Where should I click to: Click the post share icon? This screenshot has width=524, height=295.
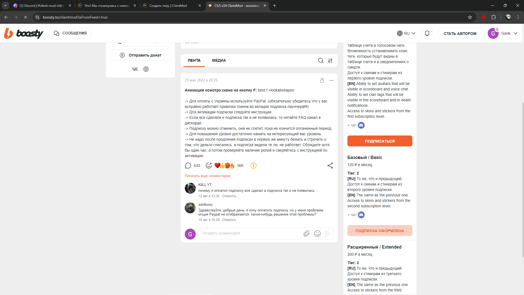330,166
